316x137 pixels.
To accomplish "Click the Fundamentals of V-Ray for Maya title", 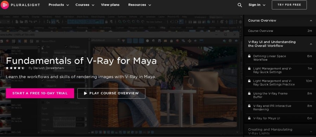I will [x=81, y=61].
